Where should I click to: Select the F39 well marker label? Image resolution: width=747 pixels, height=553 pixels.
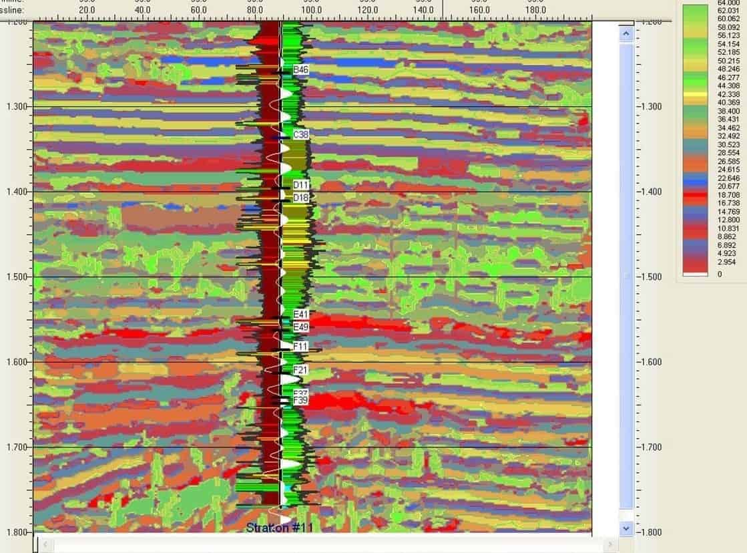click(300, 400)
